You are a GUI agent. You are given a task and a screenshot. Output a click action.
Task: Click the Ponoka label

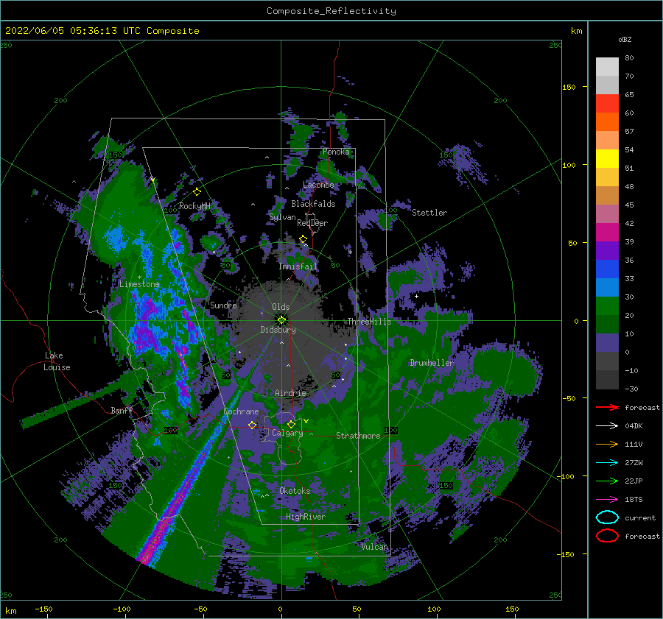click(x=336, y=152)
